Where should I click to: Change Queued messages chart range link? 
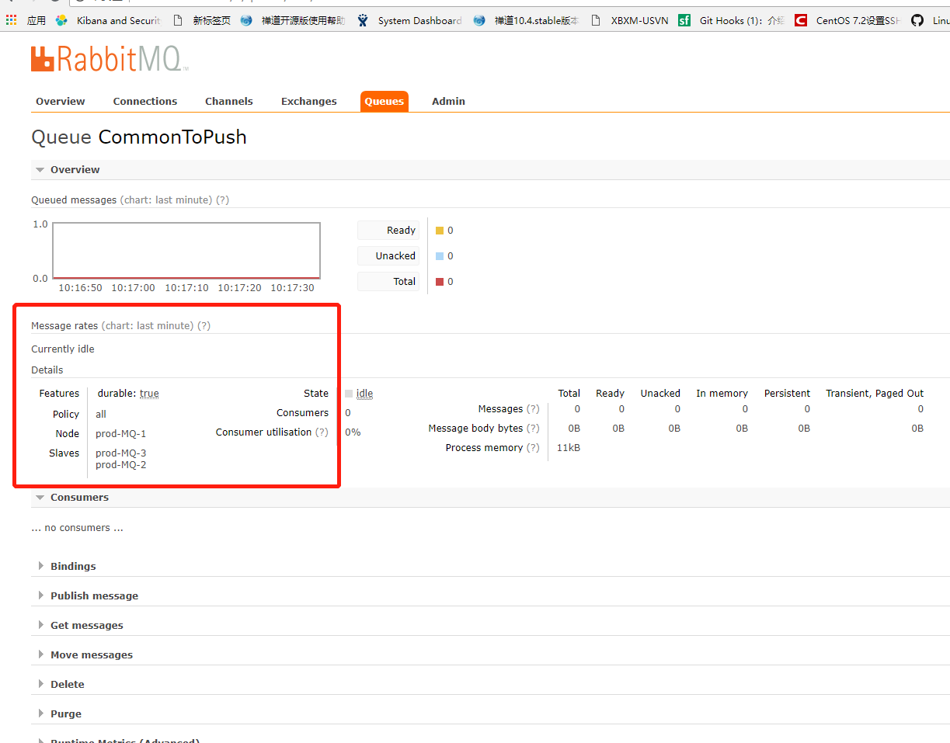pos(166,200)
